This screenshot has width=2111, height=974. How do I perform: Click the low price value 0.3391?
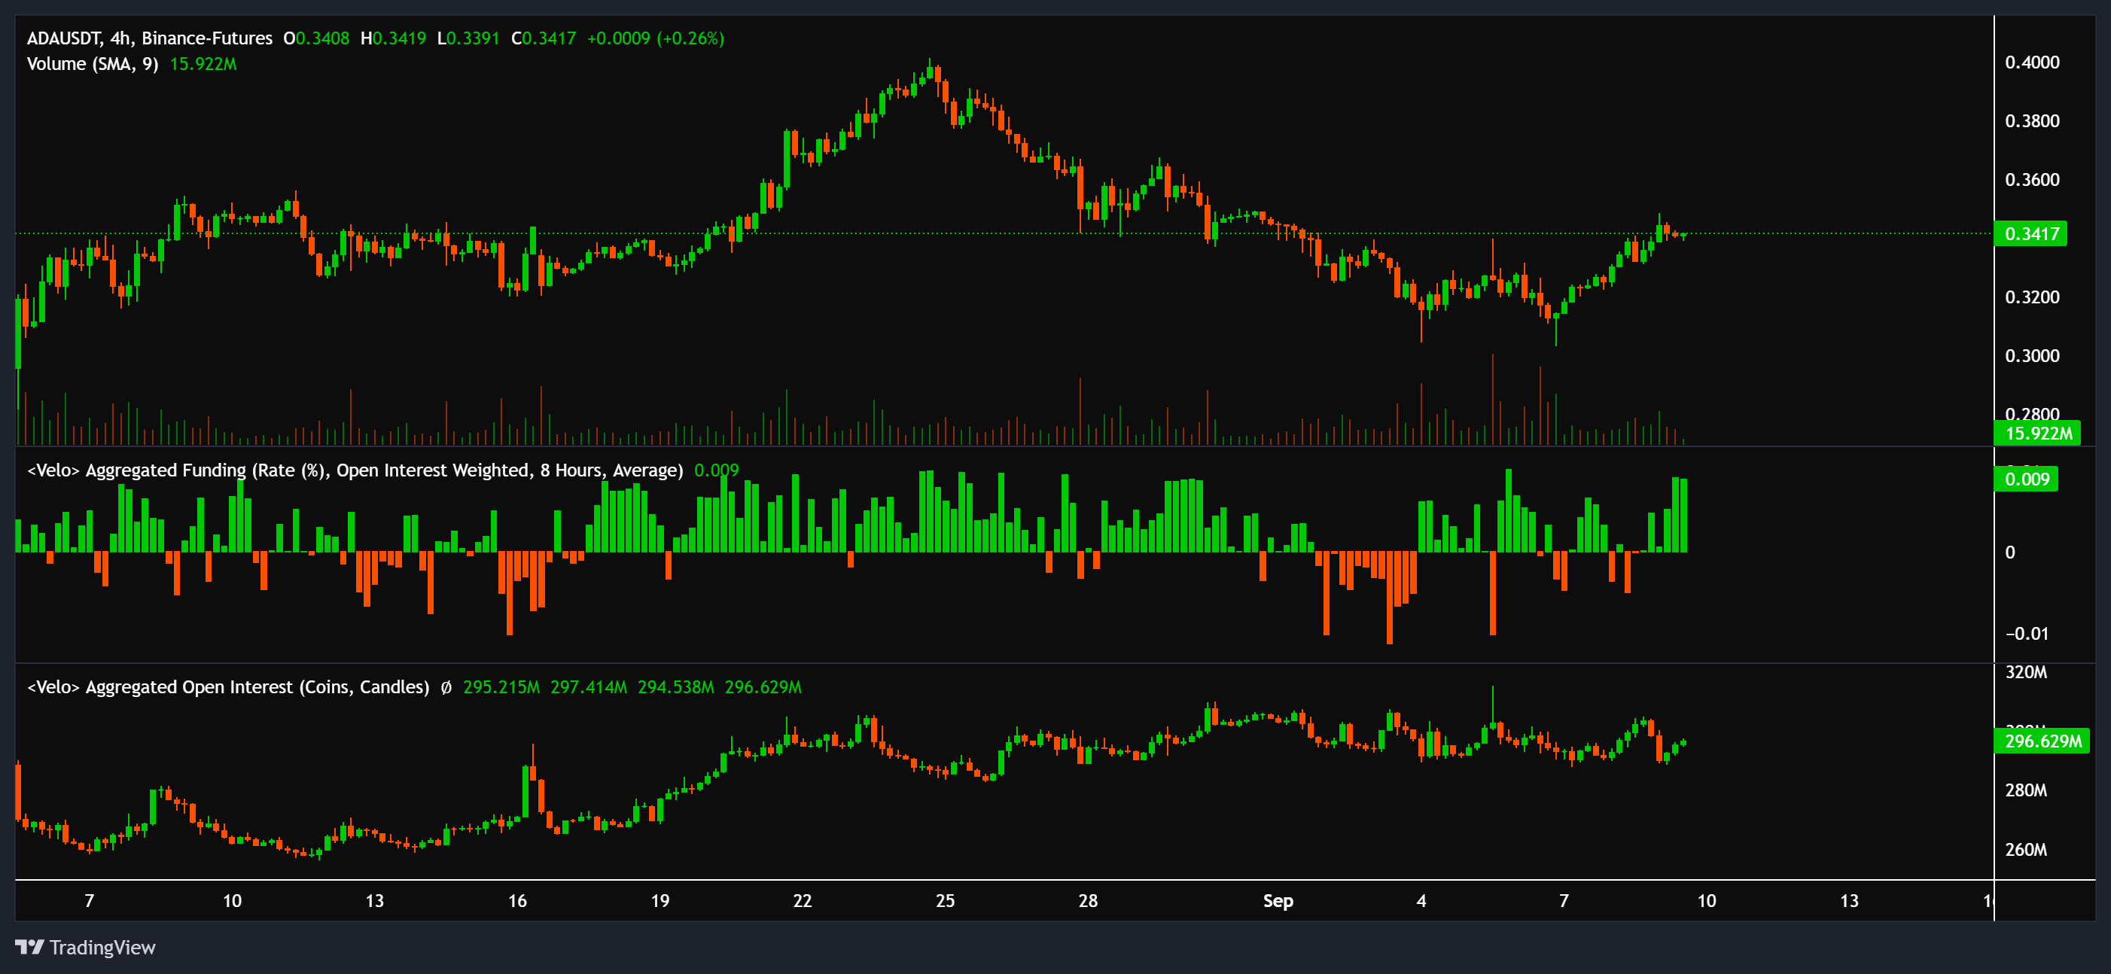[x=473, y=38]
